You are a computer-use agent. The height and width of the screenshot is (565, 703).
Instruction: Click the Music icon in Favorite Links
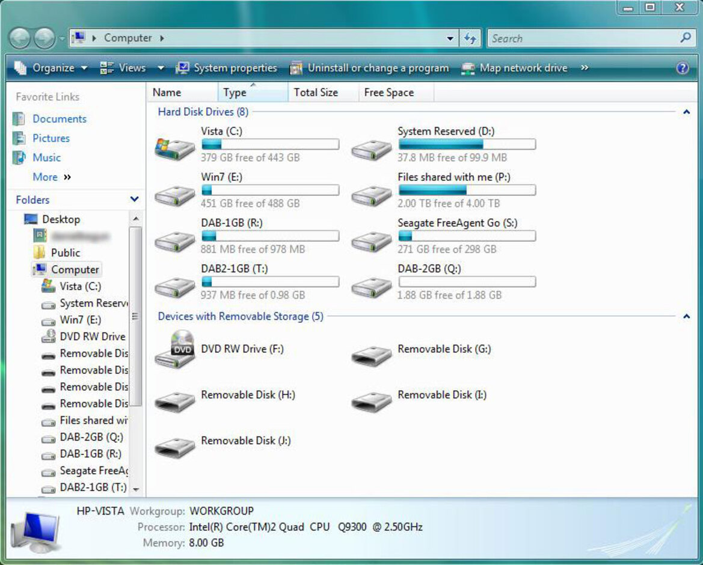(x=19, y=157)
